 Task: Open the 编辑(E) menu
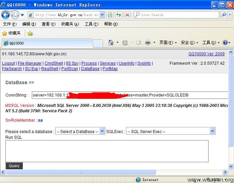(29, 24)
